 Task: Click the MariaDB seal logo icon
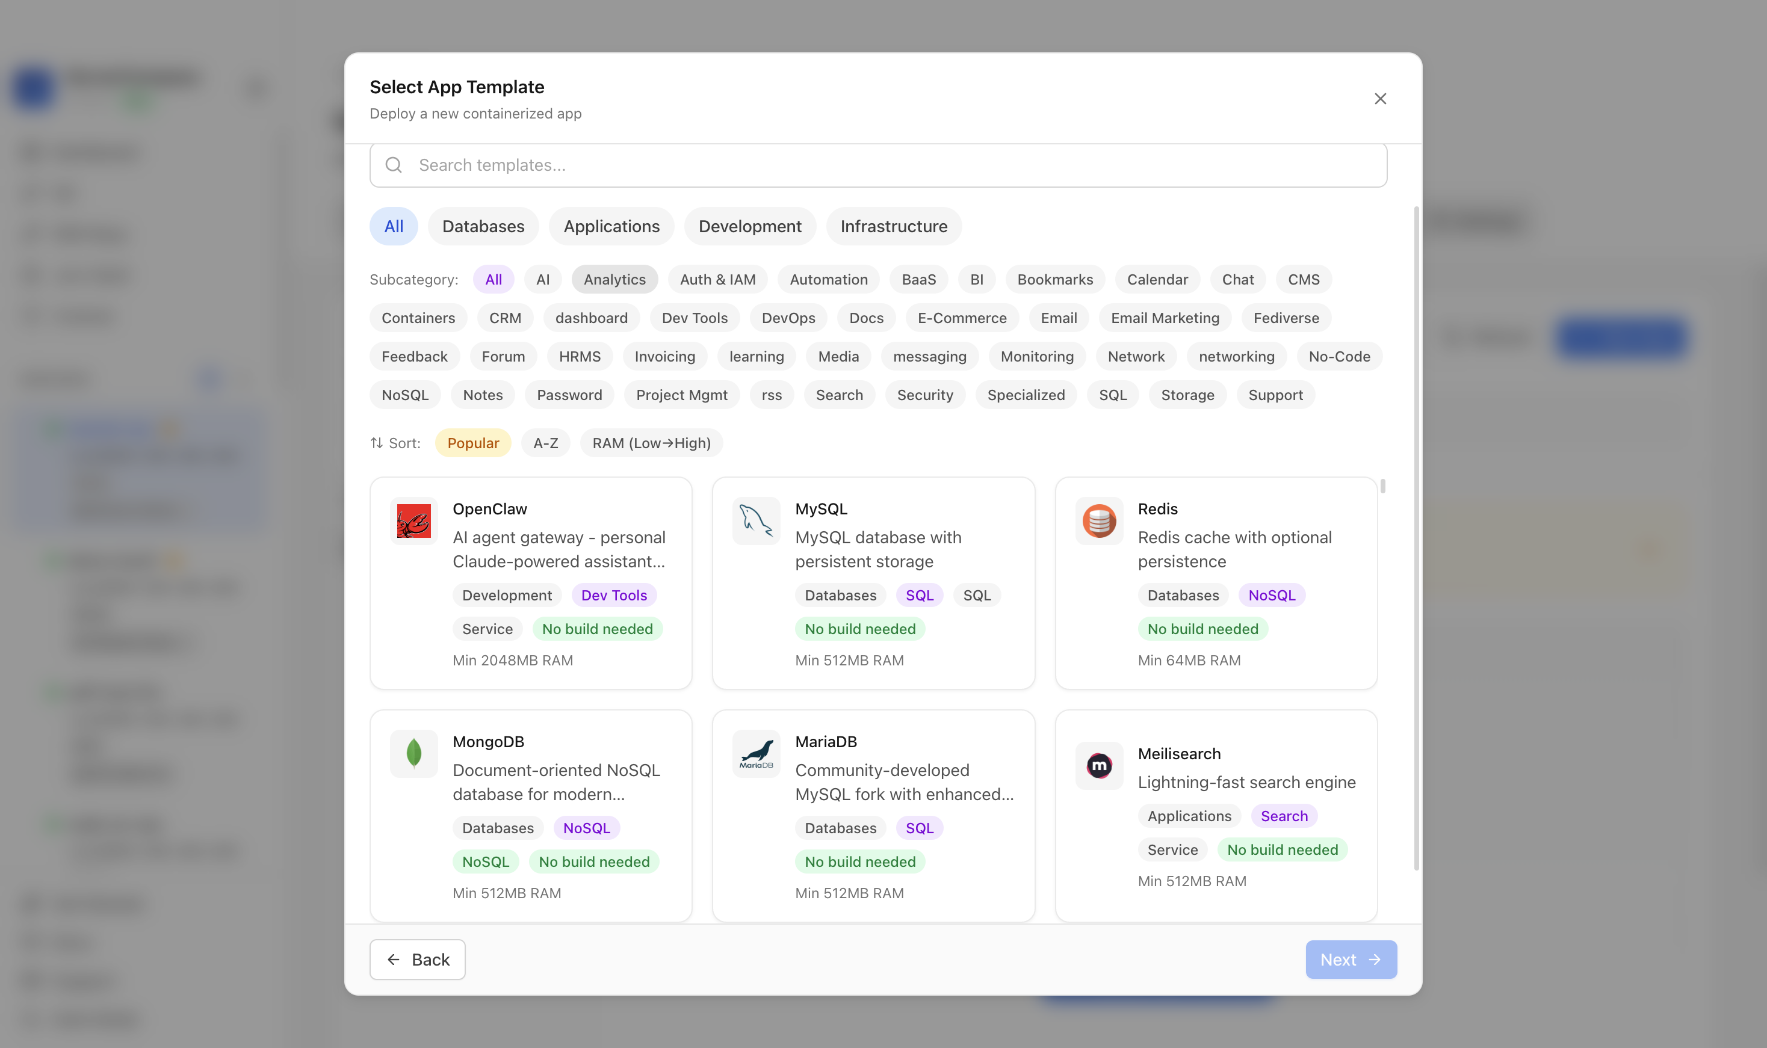click(x=756, y=754)
